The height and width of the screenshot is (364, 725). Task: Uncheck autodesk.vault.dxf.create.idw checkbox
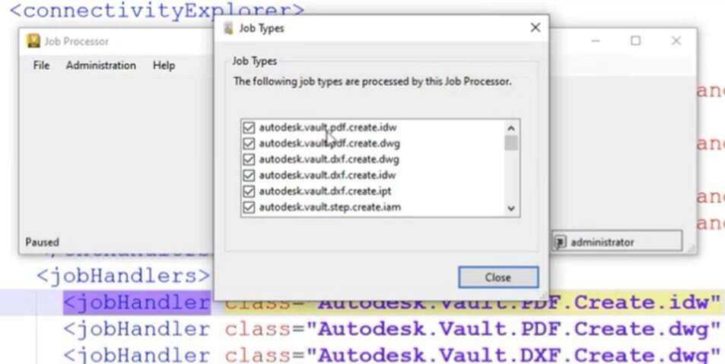pos(249,175)
